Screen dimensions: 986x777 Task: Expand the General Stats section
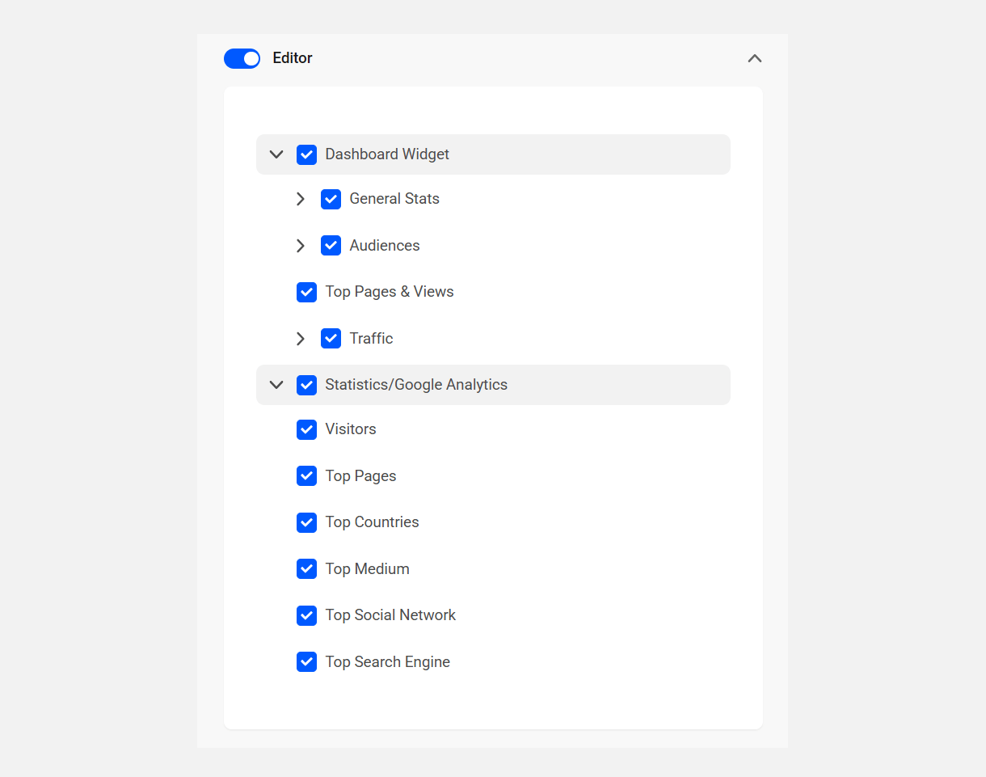pos(300,198)
